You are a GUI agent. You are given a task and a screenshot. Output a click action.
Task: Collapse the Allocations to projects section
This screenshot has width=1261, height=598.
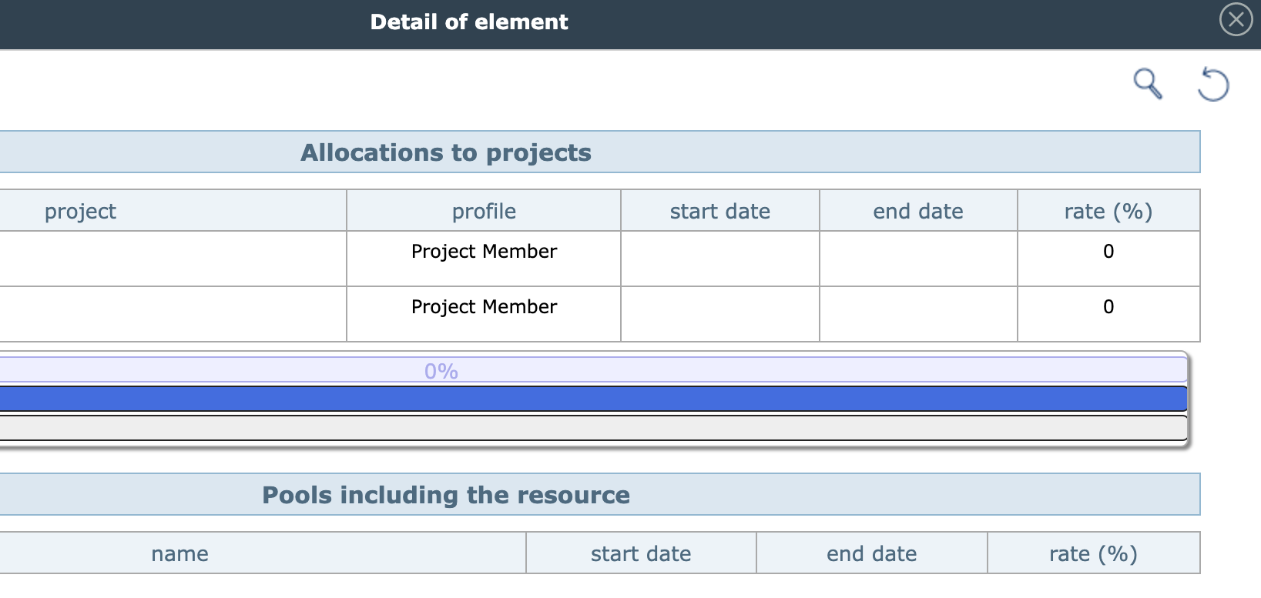(x=446, y=152)
